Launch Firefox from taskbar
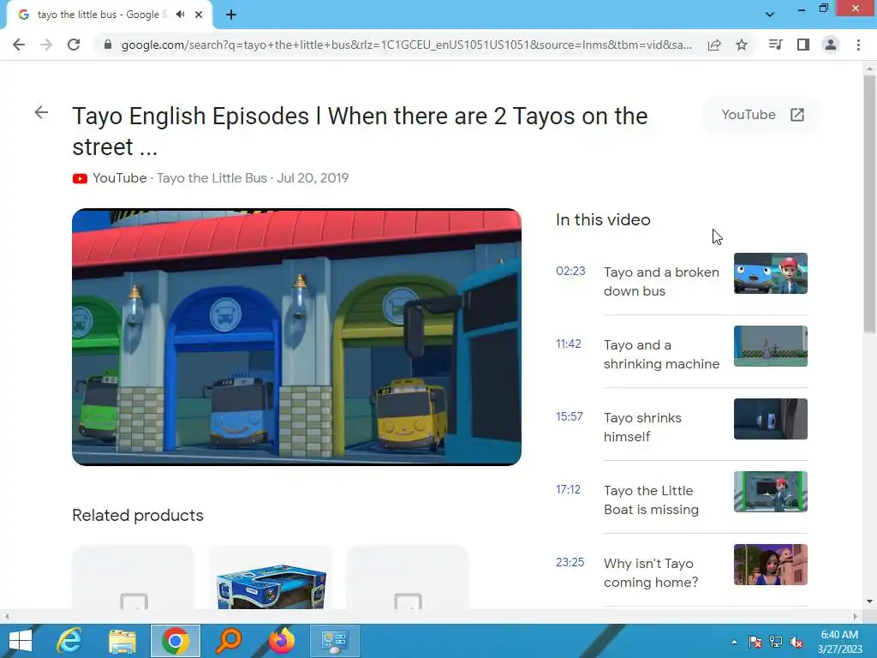This screenshot has width=877, height=658. click(x=282, y=641)
